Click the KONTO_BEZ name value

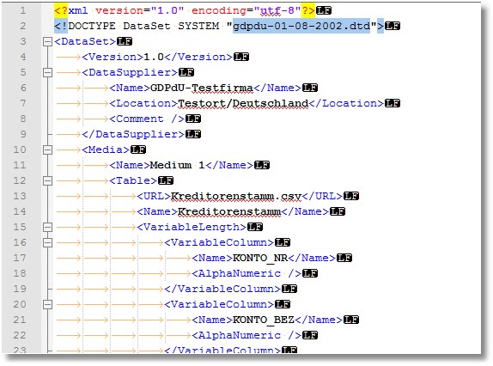tap(264, 320)
